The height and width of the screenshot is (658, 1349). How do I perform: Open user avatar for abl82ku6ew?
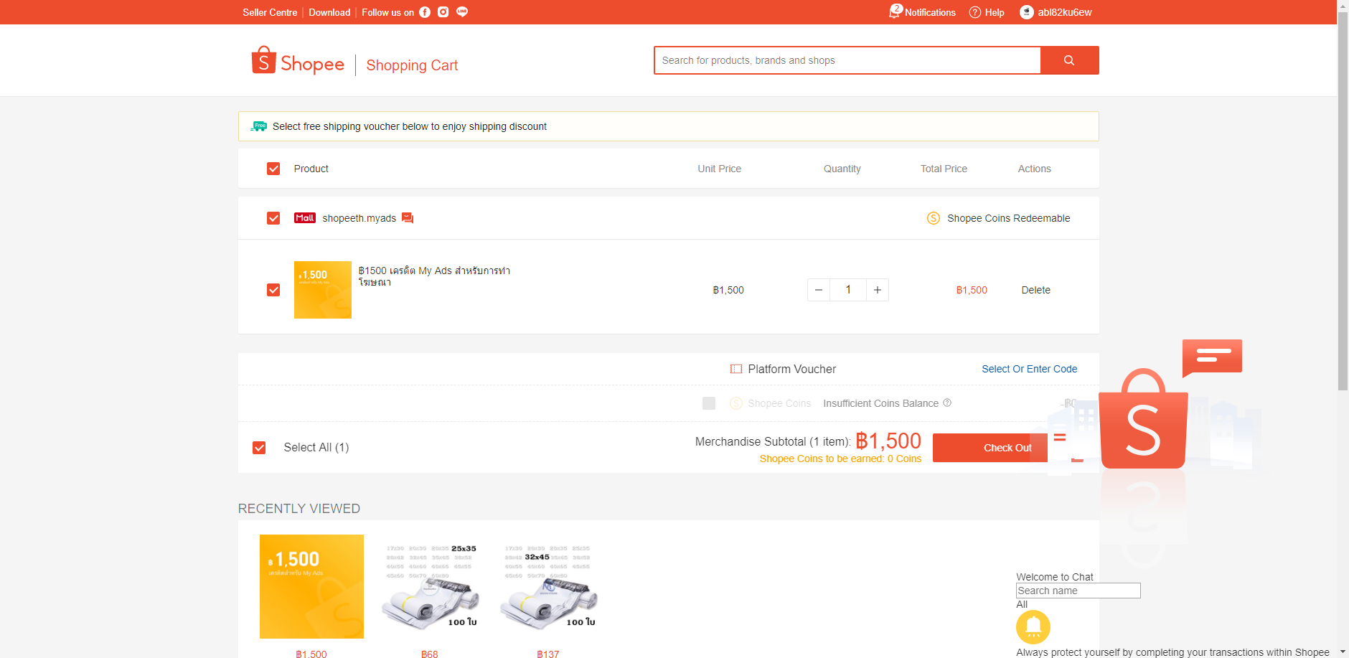(x=1027, y=12)
